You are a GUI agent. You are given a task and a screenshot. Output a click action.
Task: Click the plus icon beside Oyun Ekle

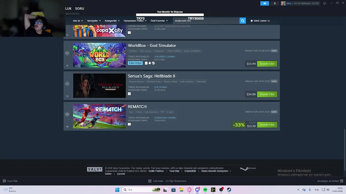4,181
